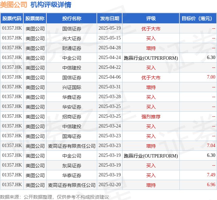Click the 发布日期 column header

(110, 19)
